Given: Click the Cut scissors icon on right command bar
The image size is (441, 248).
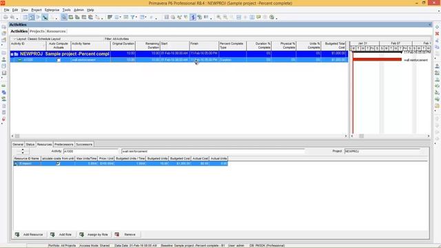Looking at the screenshot, I should click(x=437, y=41).
